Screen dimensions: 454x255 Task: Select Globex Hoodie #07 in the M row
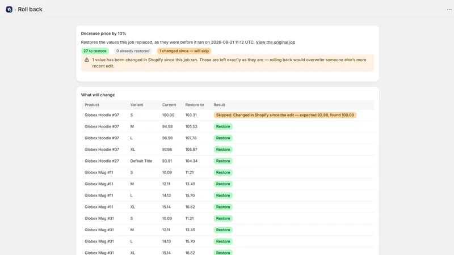coord(102,126)
